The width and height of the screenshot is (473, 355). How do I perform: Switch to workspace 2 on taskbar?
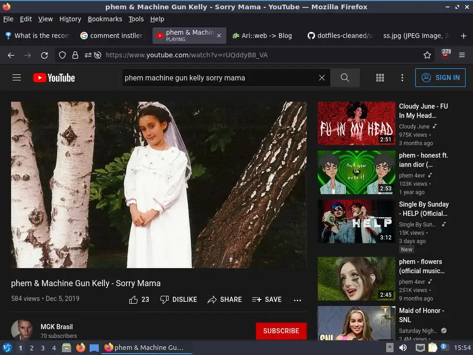pyautogui.click(x=32, y=348)
